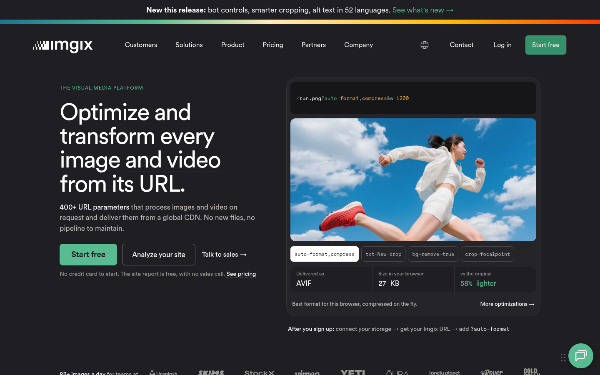Click the 'Delivered as AVIF' stat
The image size is (600, 375).
click(x=331, y=279)
